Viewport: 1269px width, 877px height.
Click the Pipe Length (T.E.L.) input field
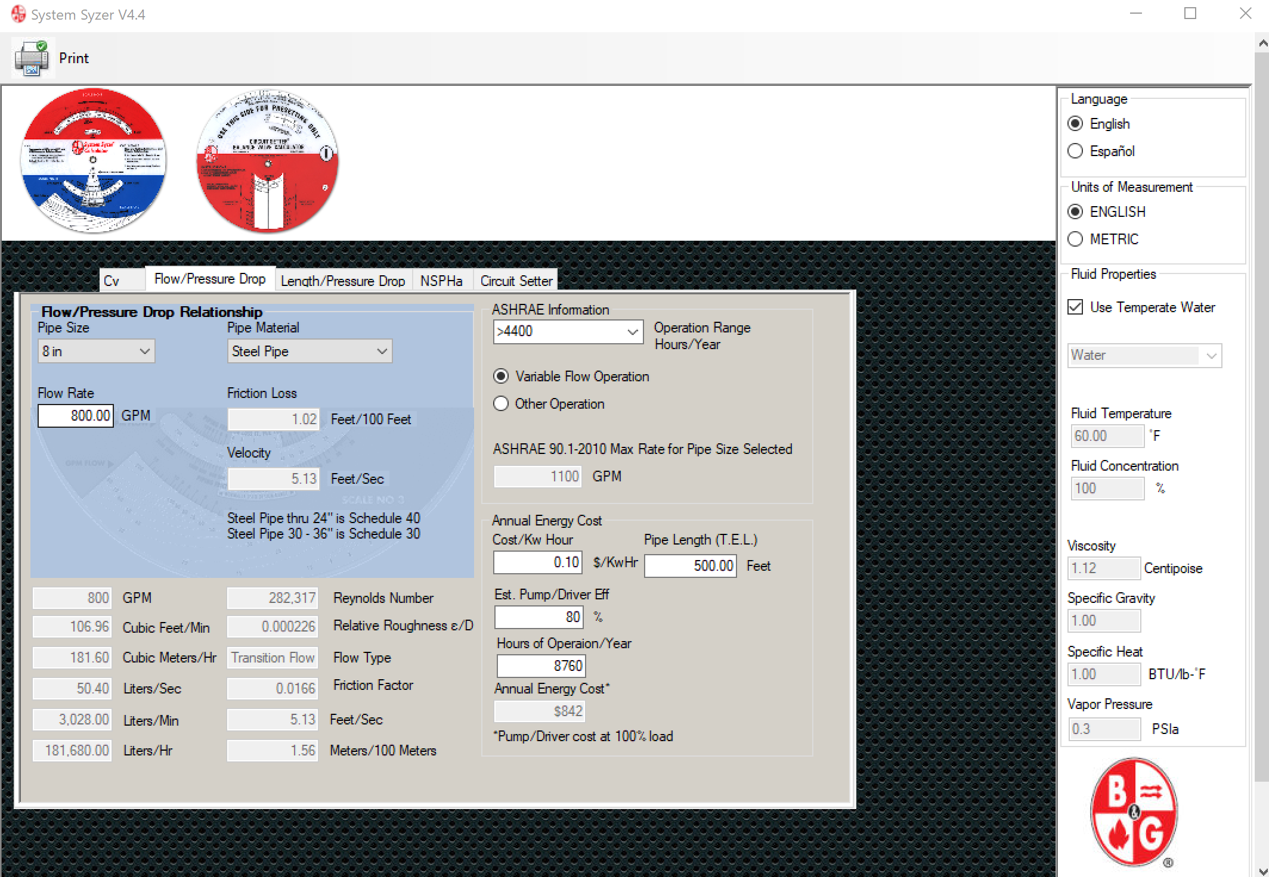[691, 565]
